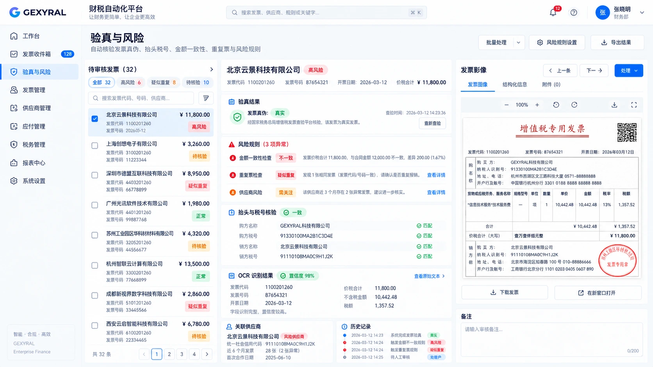The width and height of the screenshot is (653, 367).
Task: Expand the user account menu chevron
Action: click(x=642, y=12)
